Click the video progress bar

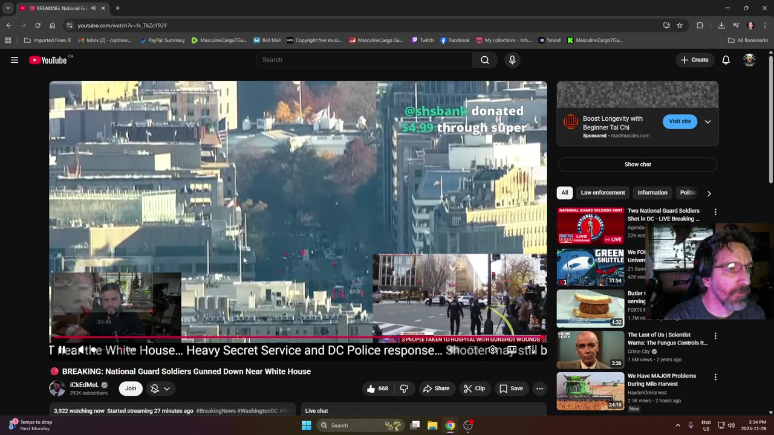[298, 337]
